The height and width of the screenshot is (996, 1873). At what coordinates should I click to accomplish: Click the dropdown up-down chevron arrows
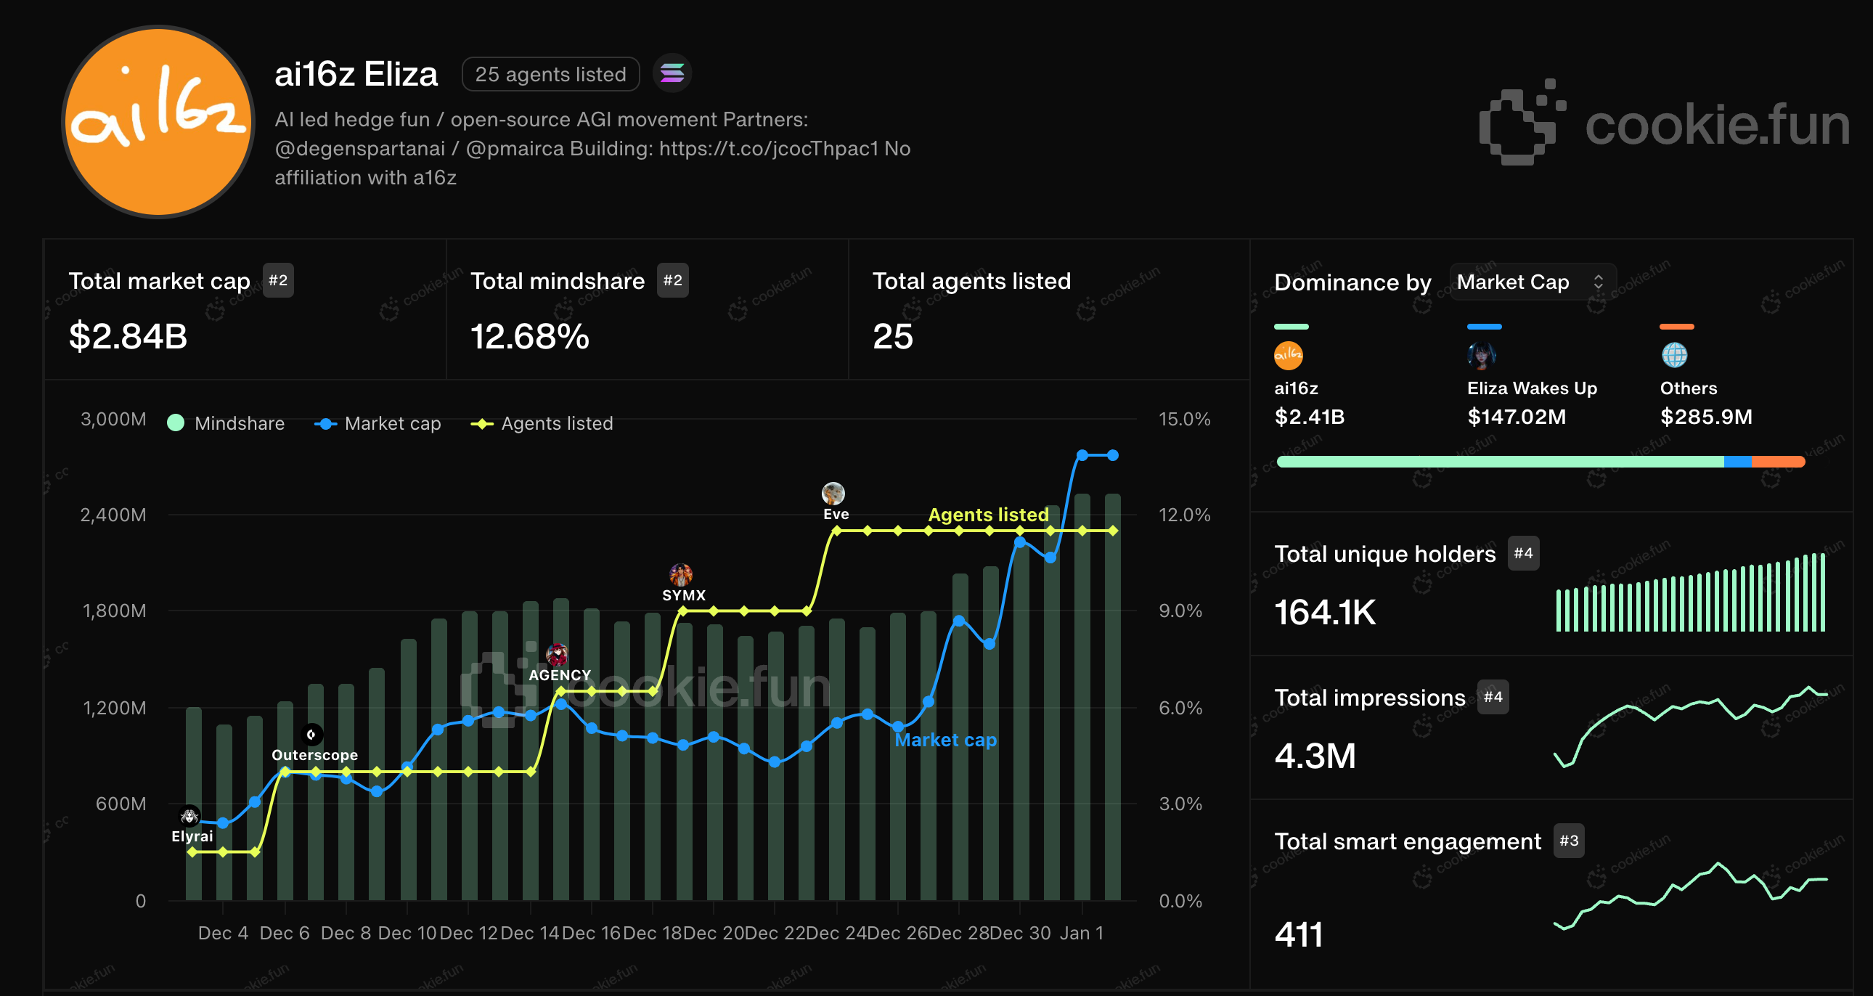(x=1598, y=282)
